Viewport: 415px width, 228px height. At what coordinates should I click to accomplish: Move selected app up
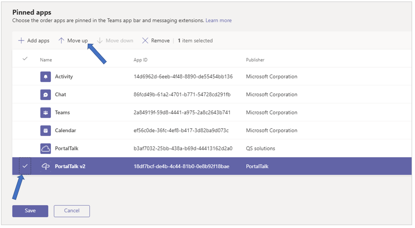tap(73, 40)
